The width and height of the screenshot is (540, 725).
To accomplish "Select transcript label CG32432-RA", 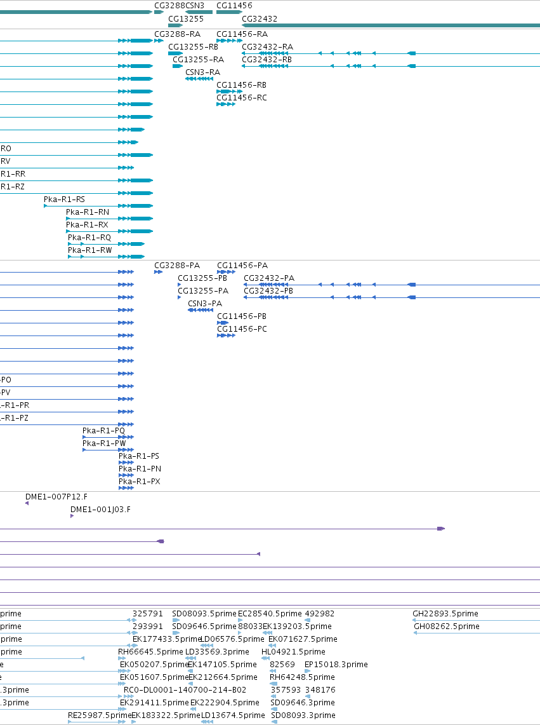I will point(267,46).
